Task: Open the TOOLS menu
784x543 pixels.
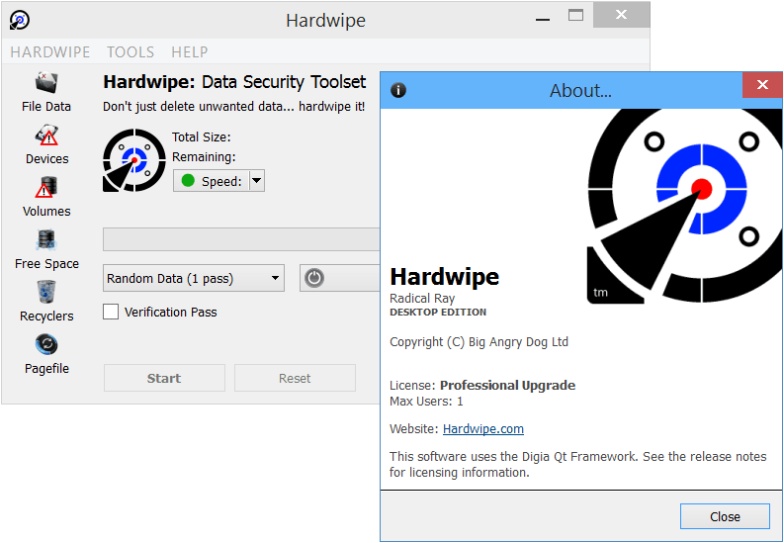Action: click(x=131, y=52)
